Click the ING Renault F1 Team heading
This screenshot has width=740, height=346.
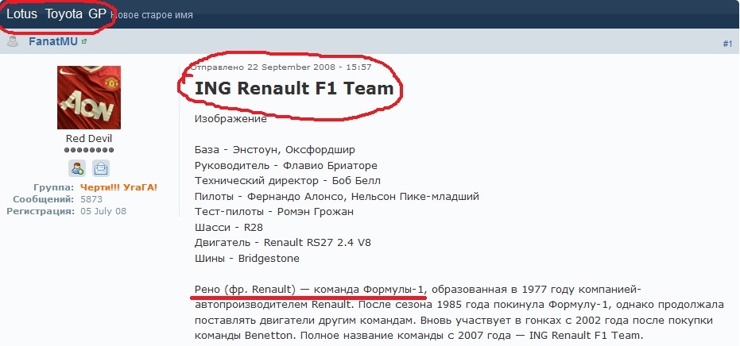click(294, 88)
